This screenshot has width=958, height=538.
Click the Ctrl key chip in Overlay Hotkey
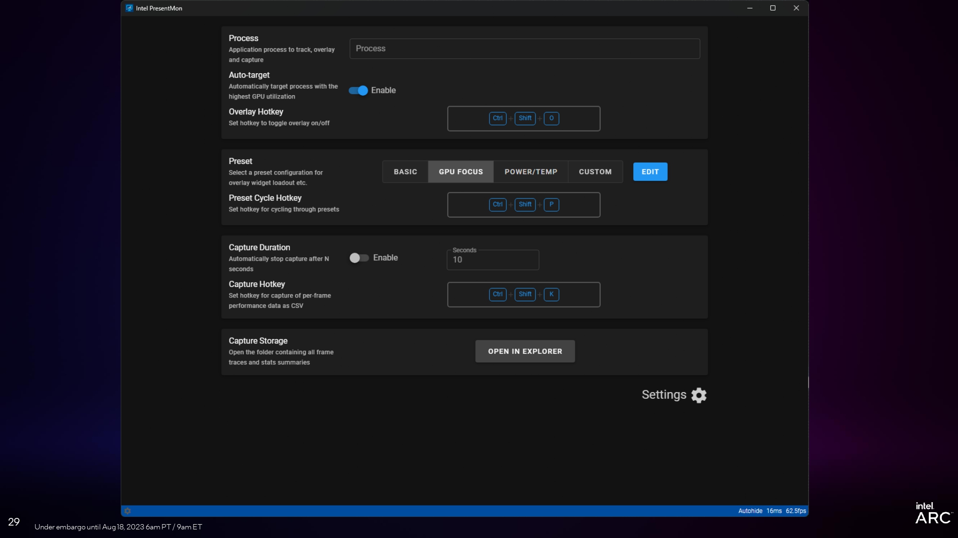[498, 118]
